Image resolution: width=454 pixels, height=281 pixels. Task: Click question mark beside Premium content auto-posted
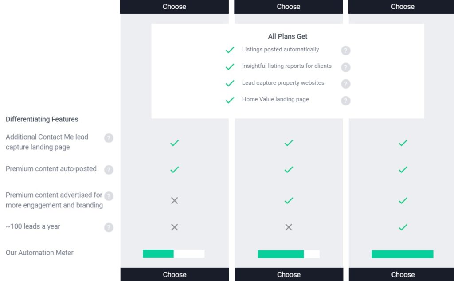pos(109,170)
